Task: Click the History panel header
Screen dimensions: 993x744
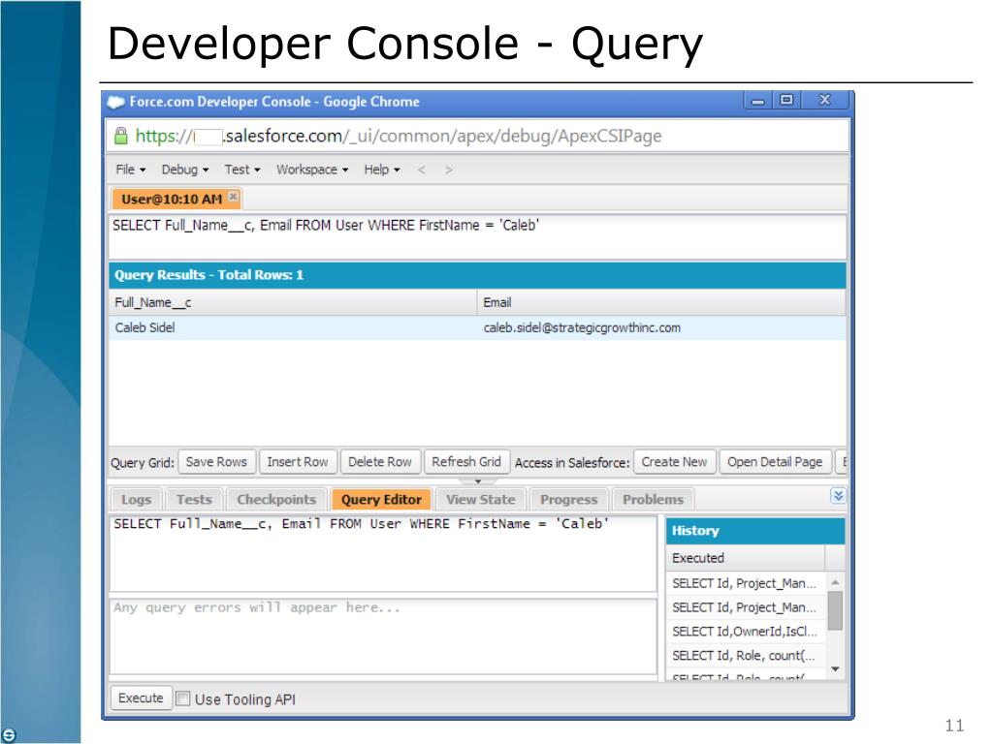Action: [x=755, y=531]
